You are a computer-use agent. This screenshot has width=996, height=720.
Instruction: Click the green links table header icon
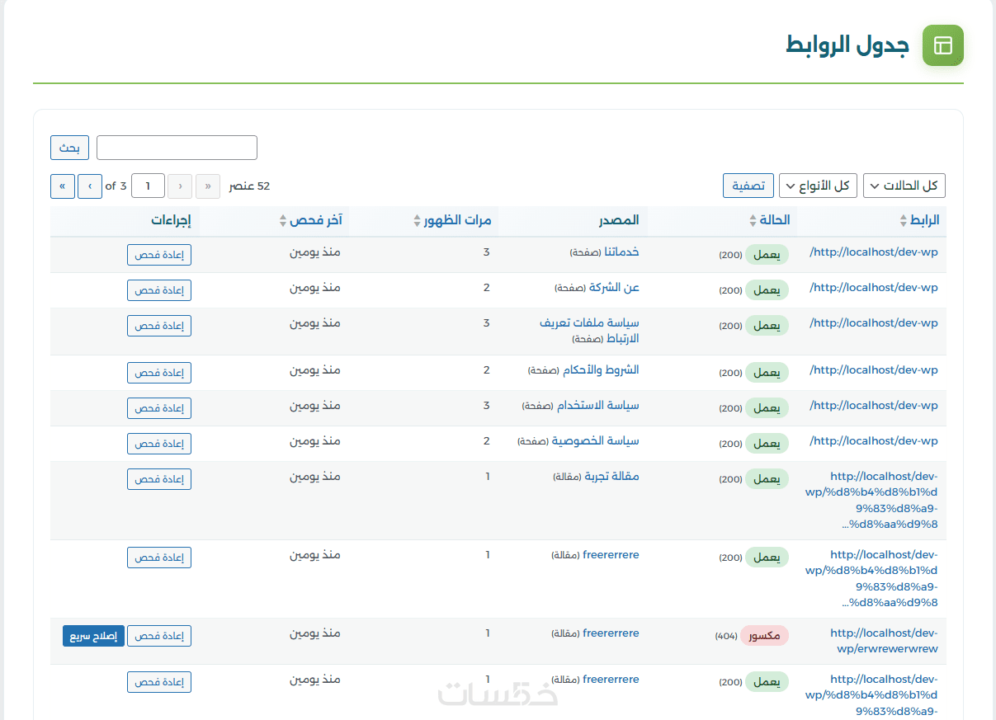942,45
